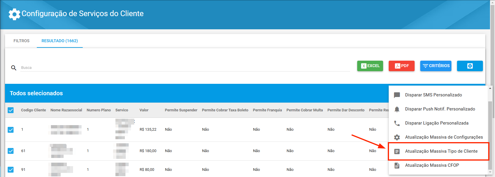Click the Permite Cobrar Multa column header

click(x=305, y=110)
